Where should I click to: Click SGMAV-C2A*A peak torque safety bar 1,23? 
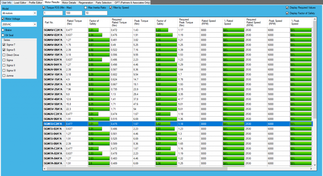point(162,30)
